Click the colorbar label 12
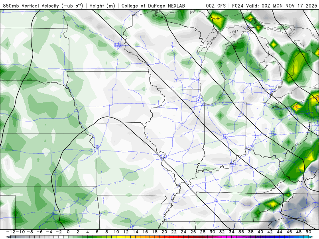This screenshot has width=319, height=239. click(126, 232)
